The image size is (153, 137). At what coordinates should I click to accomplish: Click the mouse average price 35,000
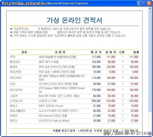click(x=97, y=121)
